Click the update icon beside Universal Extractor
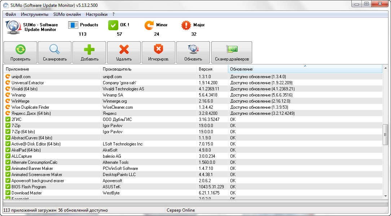Screen dimensions: 391x216 click(8, 82)
